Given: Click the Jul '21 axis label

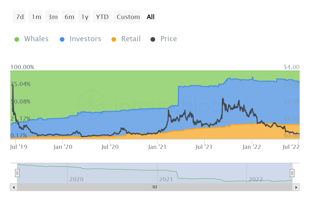Looking at the screenshot, I should click(x=204, y=147).
